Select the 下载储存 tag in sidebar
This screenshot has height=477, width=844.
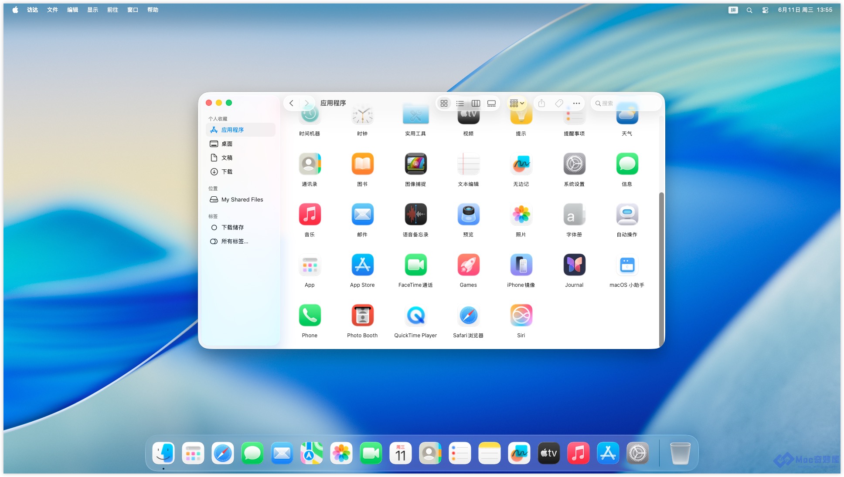(241, 227)
